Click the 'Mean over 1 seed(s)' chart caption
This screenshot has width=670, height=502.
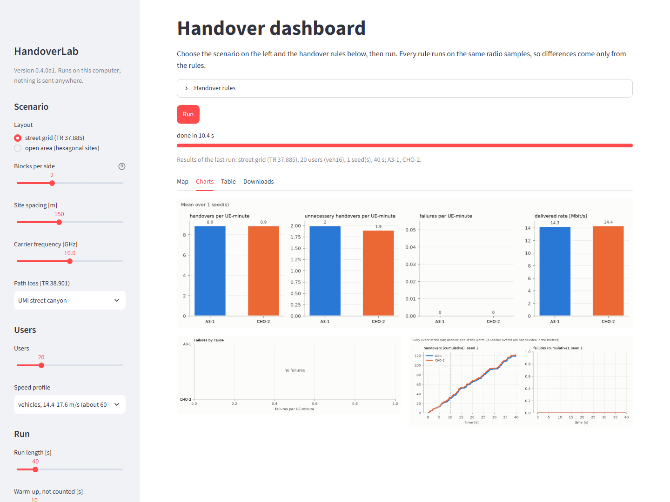(x=205, y=205)
